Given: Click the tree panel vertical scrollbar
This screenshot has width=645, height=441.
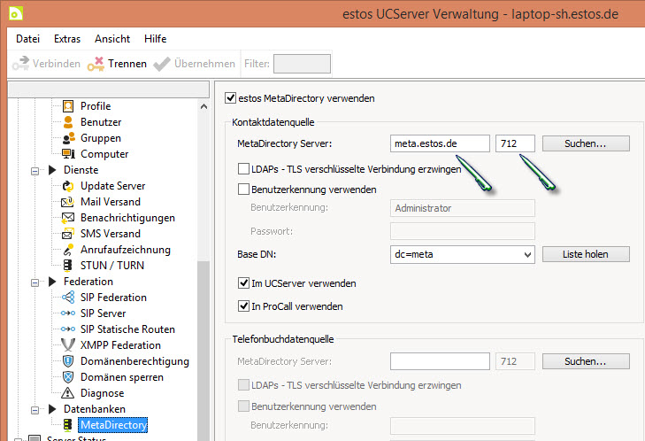Looking at the screenshot, I should point(203,266).
